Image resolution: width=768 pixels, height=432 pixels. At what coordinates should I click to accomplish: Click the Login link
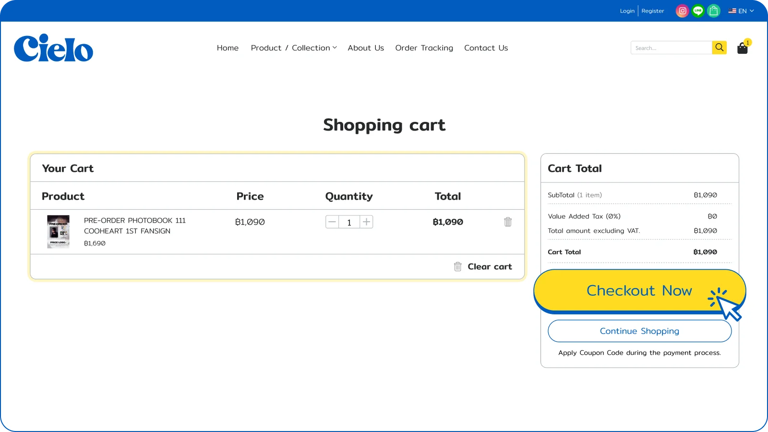(x=627, y=11)
